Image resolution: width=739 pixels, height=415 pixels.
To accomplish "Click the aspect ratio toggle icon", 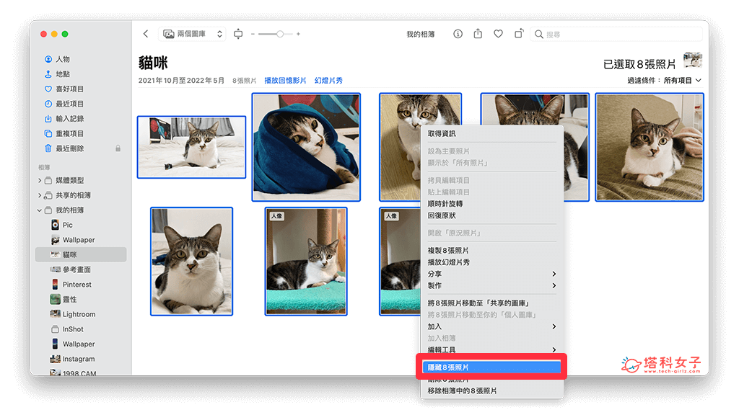I will [238, 34].
